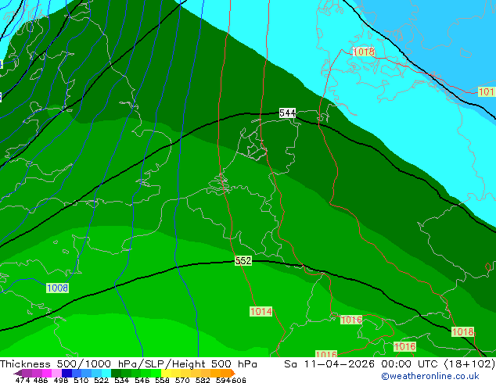Click the 510 legend value
This screenshot has width=496, height=383.
pyautogui.click(x=81, y=380)
